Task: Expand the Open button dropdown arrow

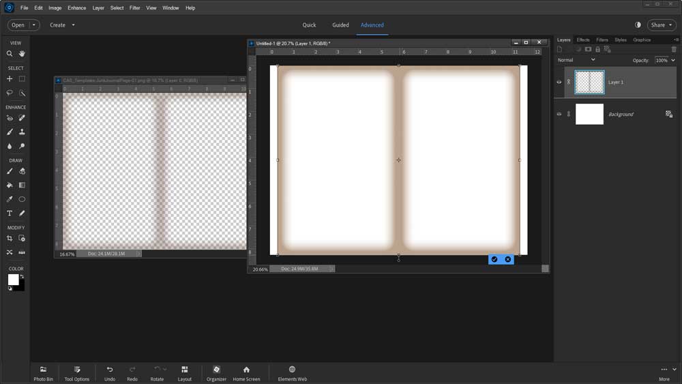Action: pos(34,25)
